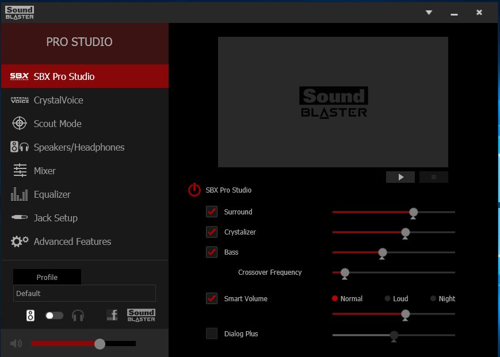Image resolution: width=500 pixels, height=357 pixels.
Task: Open the Sound Blaster logo link near Profile
Action: point(141,315)
